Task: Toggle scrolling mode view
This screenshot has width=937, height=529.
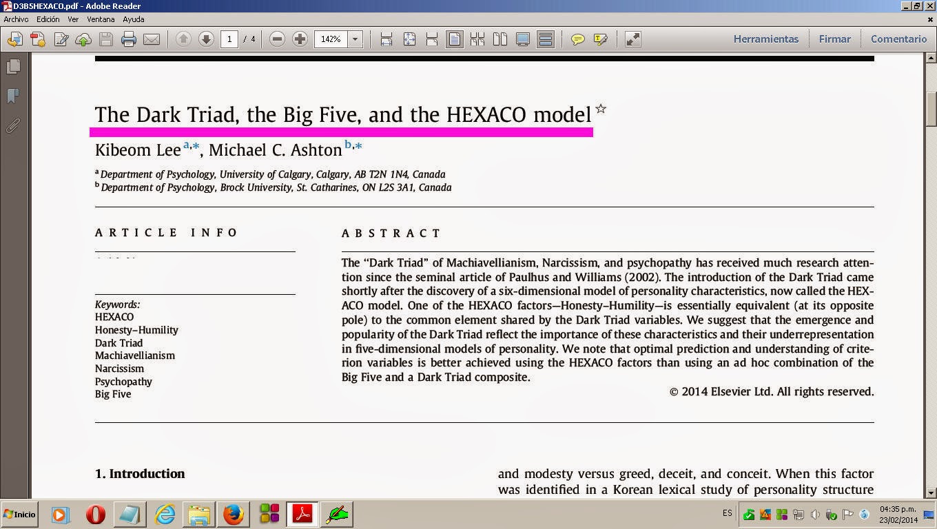Action: (x=546, y=39)
